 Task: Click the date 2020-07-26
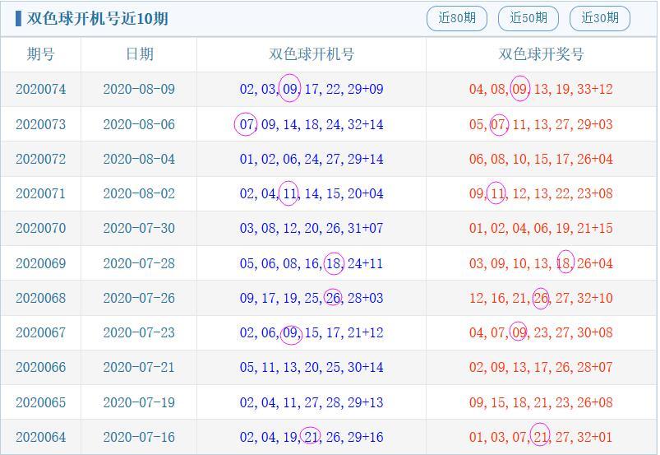pyautogui.click(x=139, y=298)
